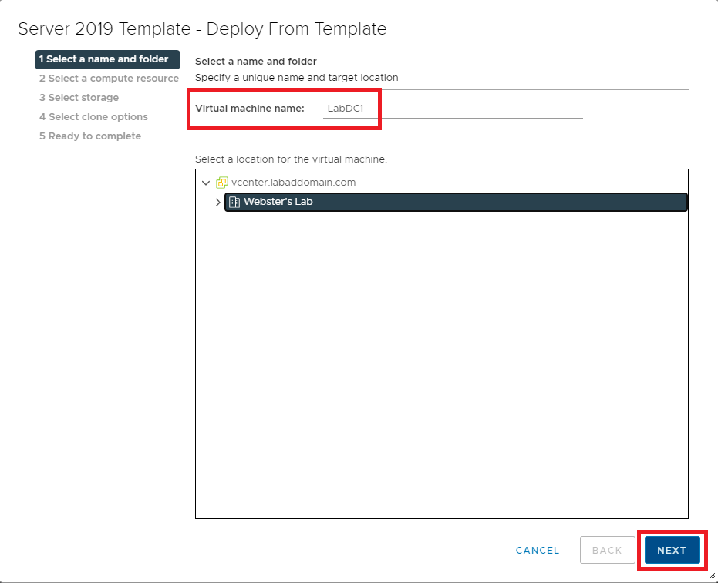Click the 'Virtual machine name:' label
Image resolution: width=718 pixels, height=583 pixels.
tap(250, 109)
